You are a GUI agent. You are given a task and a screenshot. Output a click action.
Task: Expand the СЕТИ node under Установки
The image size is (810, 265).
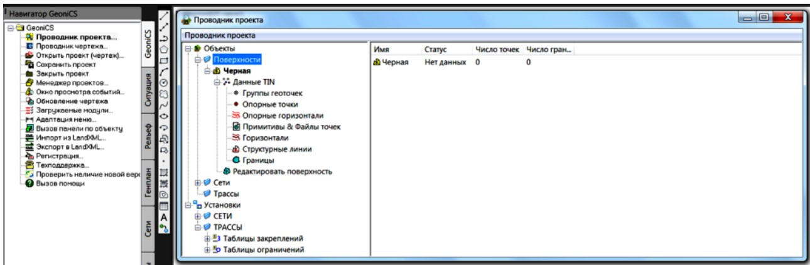[198, 216]
